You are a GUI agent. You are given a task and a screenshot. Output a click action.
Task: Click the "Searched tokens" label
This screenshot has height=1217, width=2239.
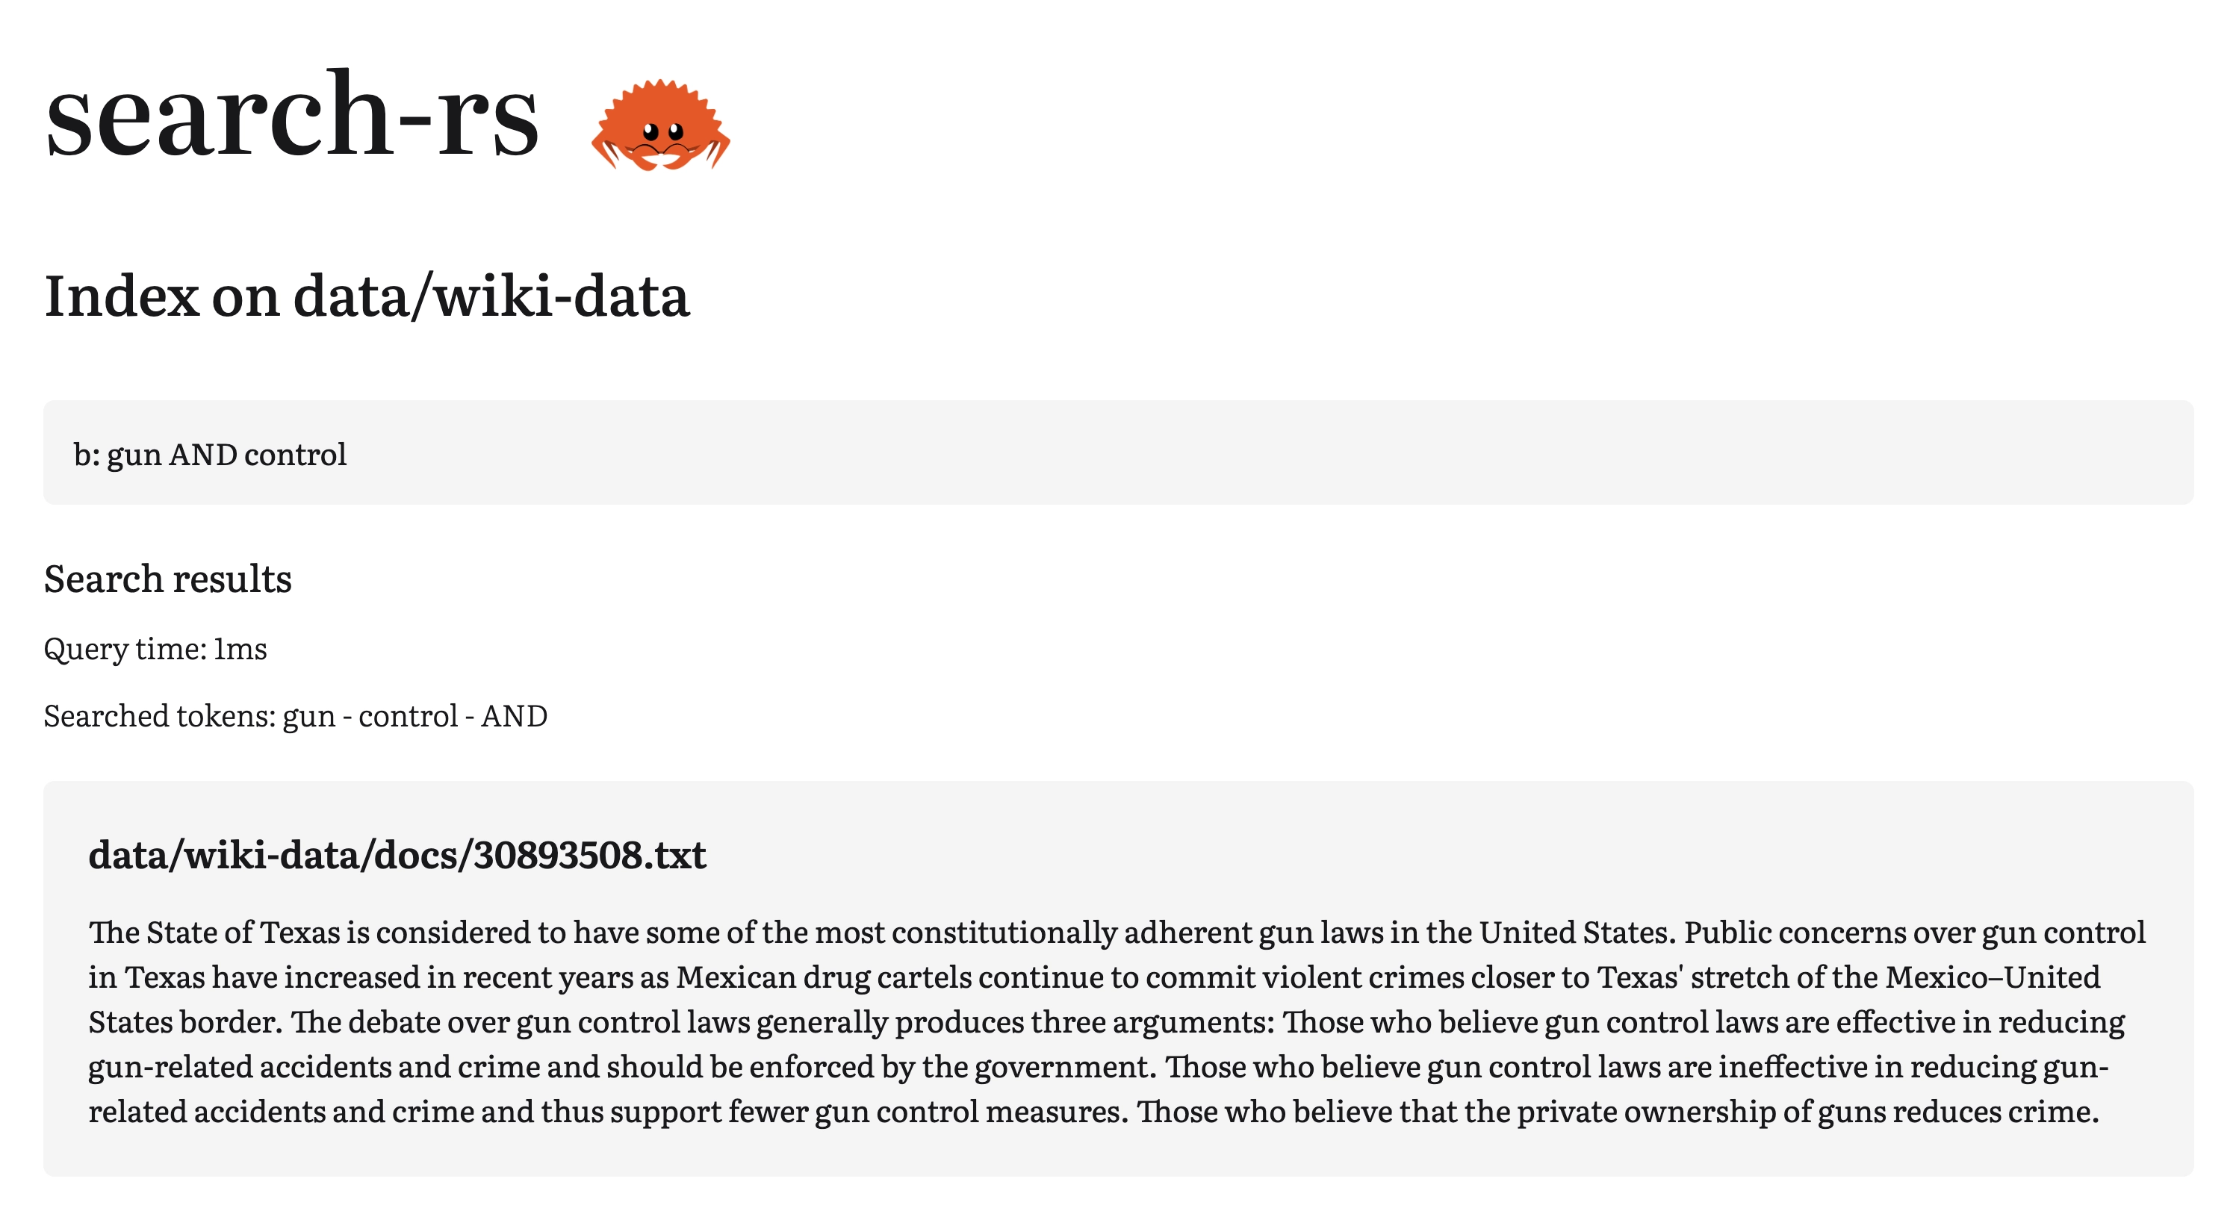click(x=160, y=717)
